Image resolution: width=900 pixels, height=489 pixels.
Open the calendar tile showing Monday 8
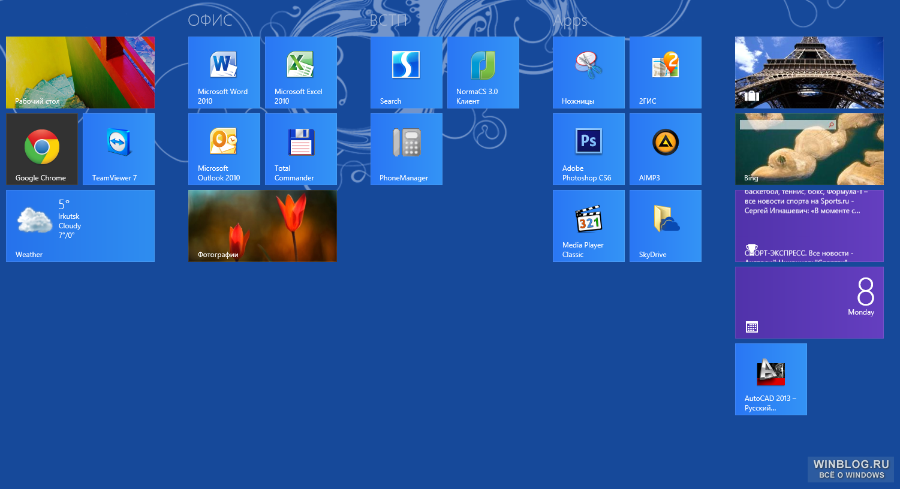(809, 303)
